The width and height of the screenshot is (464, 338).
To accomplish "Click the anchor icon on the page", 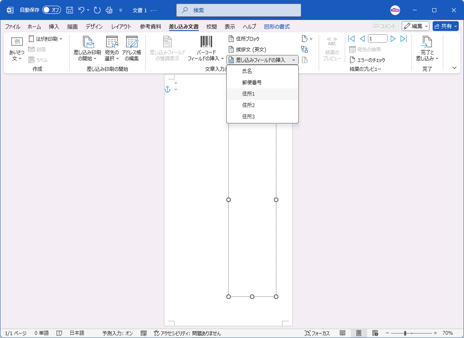I will point(168,89).
